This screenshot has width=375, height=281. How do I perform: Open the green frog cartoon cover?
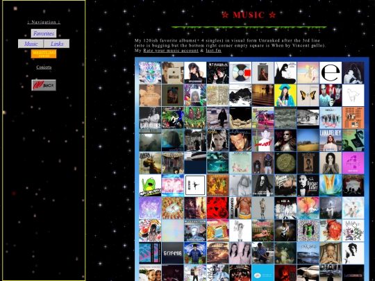[x=150, y=185]
